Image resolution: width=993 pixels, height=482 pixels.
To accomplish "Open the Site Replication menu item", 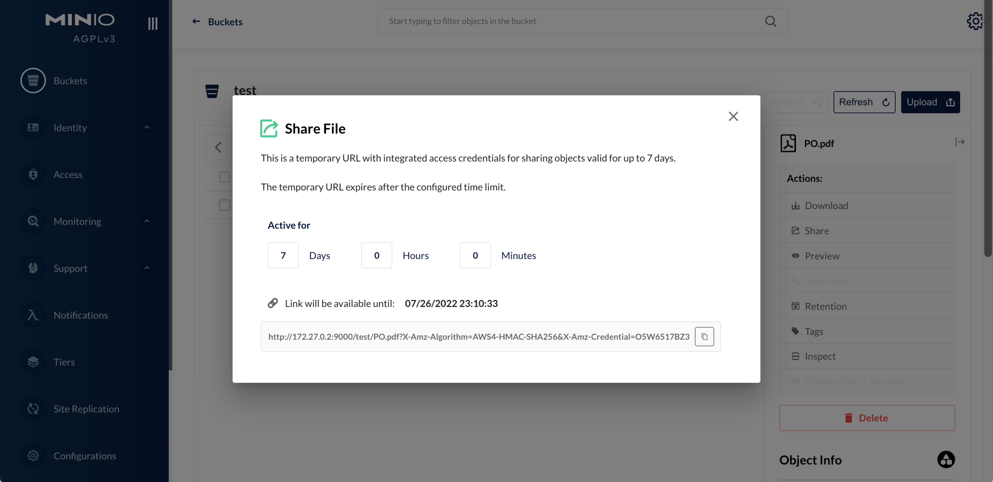I will [x=86, y=409].
